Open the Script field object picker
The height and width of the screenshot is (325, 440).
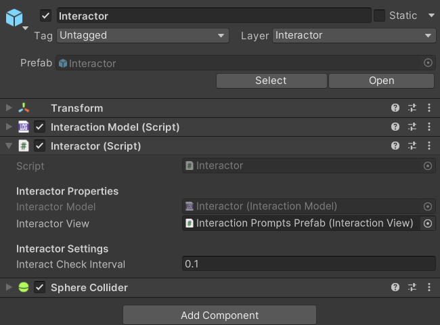428,166
